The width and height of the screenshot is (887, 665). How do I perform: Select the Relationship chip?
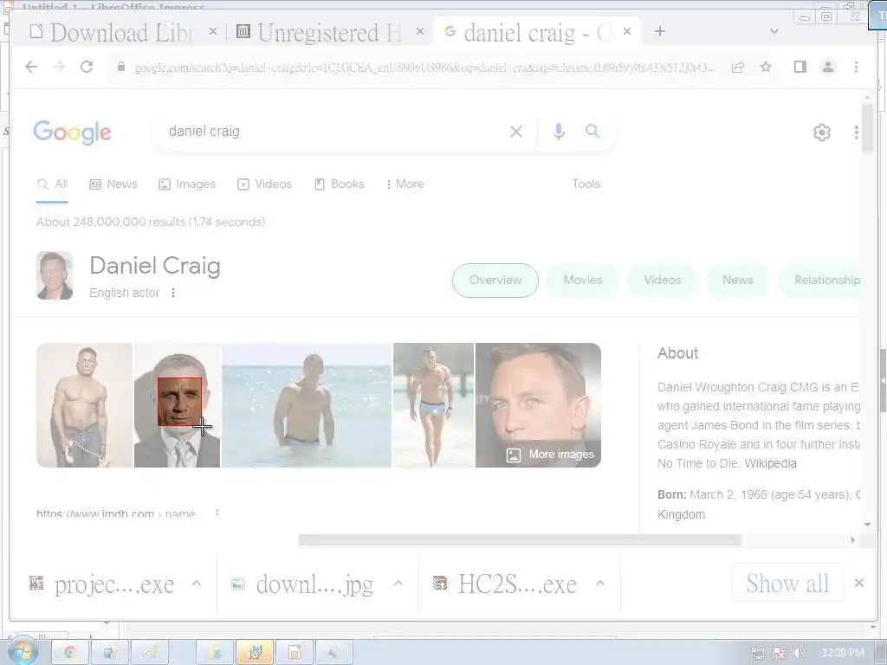tap(820, 280)
